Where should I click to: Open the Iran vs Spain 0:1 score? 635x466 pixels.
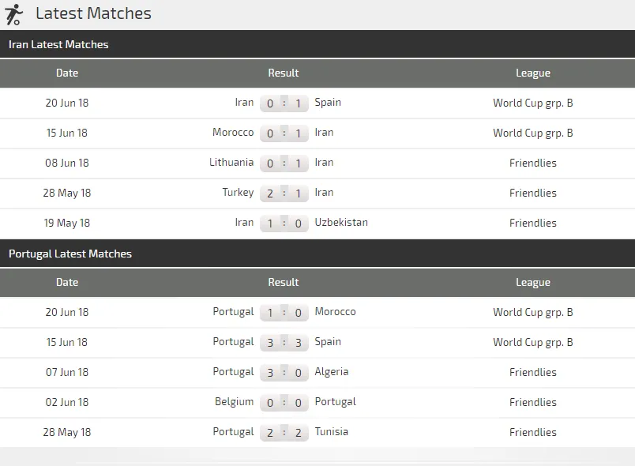tap(284, 103)
